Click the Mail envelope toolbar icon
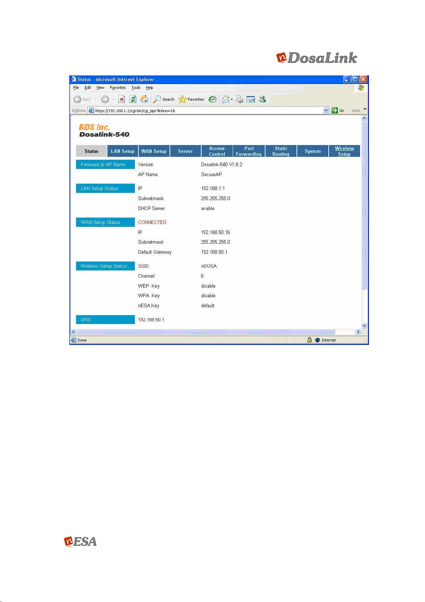This screenshot has width=425, height=602. (226, 99)
